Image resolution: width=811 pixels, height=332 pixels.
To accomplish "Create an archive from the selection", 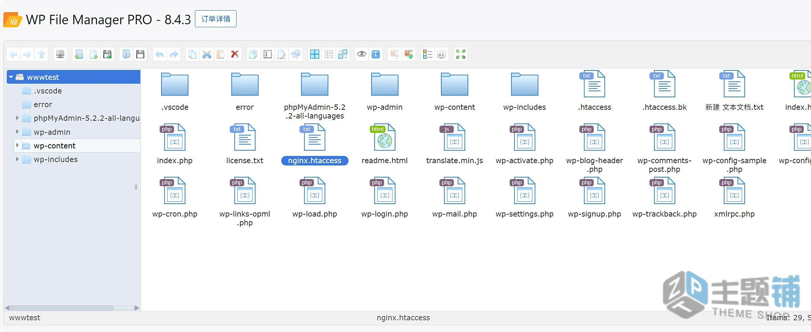I will pyautogui.click(x=409, y=55).
